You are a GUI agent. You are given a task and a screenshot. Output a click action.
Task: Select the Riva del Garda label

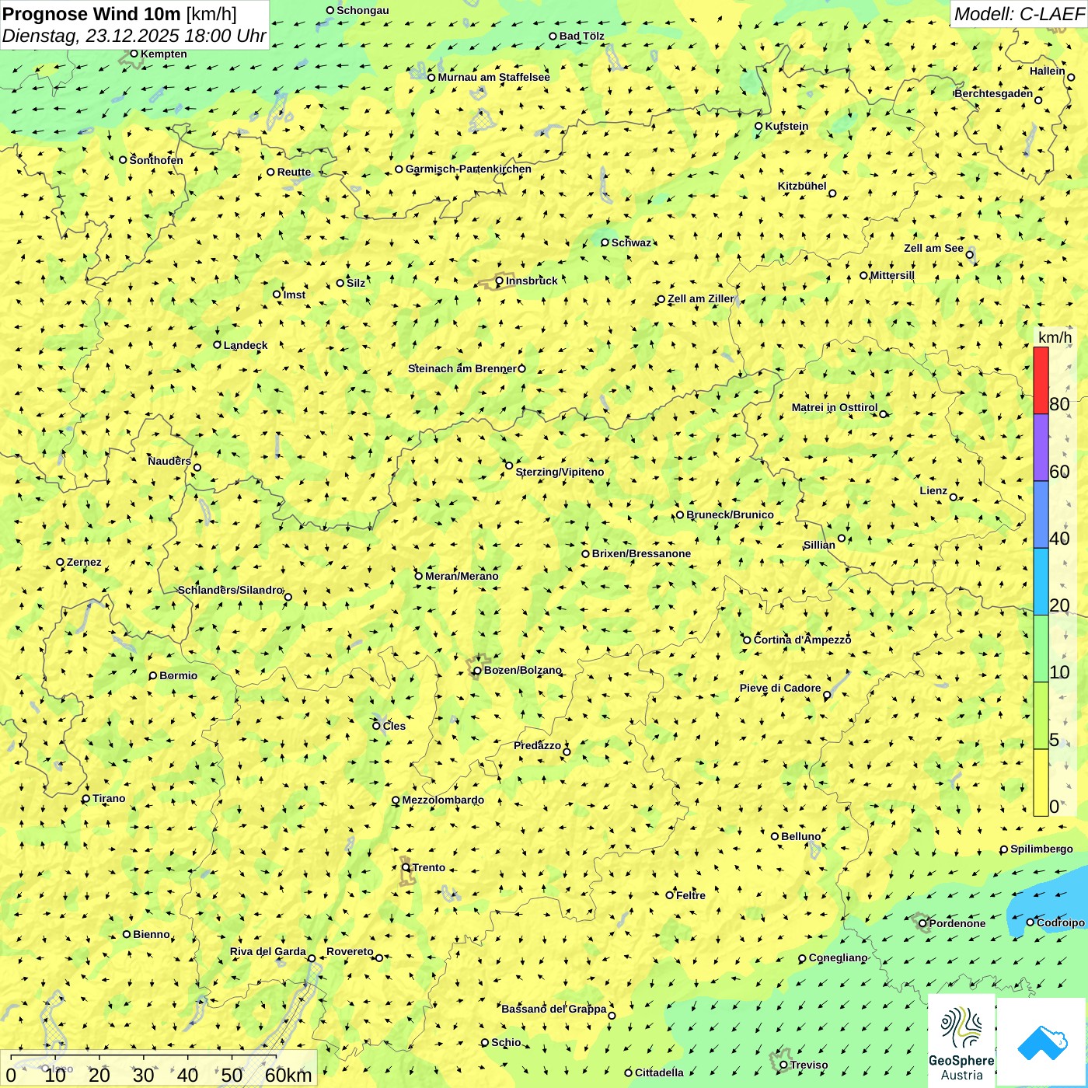(268, 951)
